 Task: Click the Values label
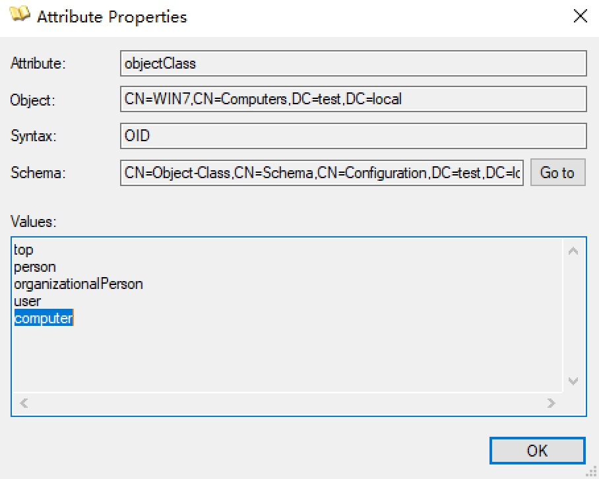click(34, 222)
